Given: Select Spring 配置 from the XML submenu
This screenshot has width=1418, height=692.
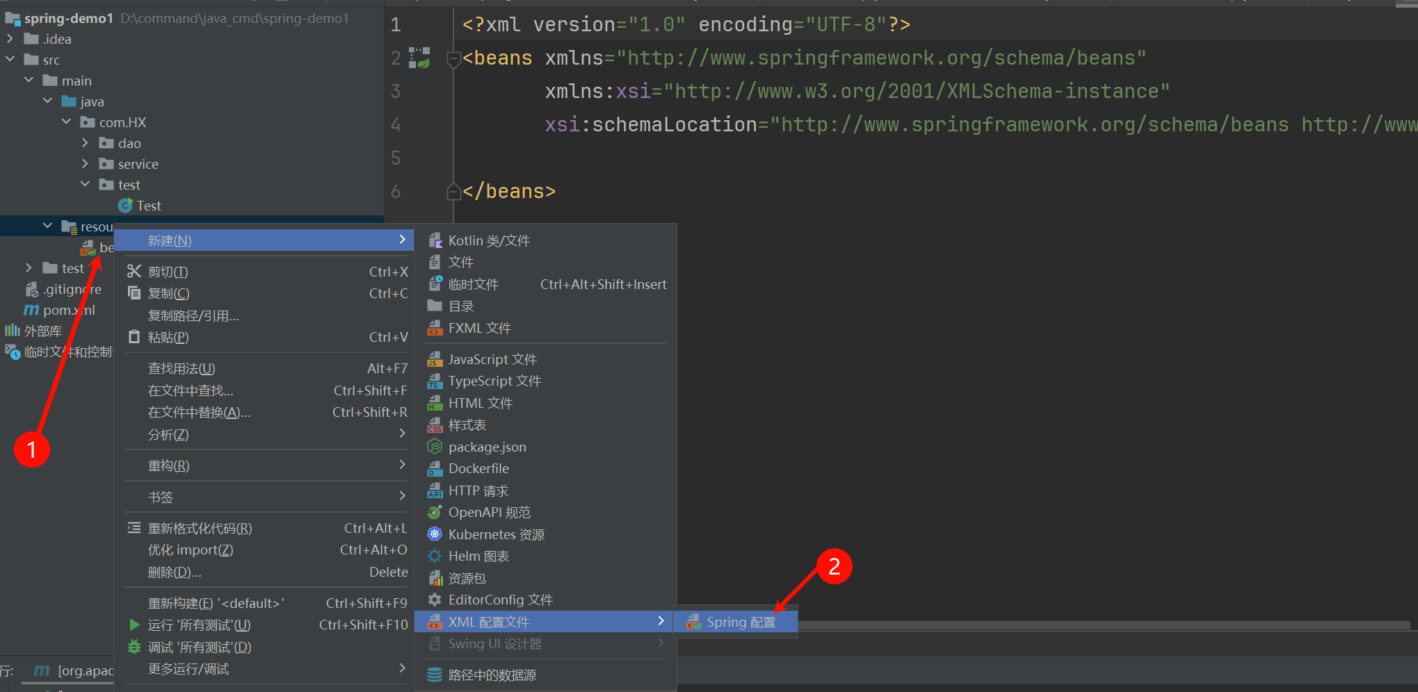Looking at the screenshot, I should pyautogui.click(x=740, y=623).
